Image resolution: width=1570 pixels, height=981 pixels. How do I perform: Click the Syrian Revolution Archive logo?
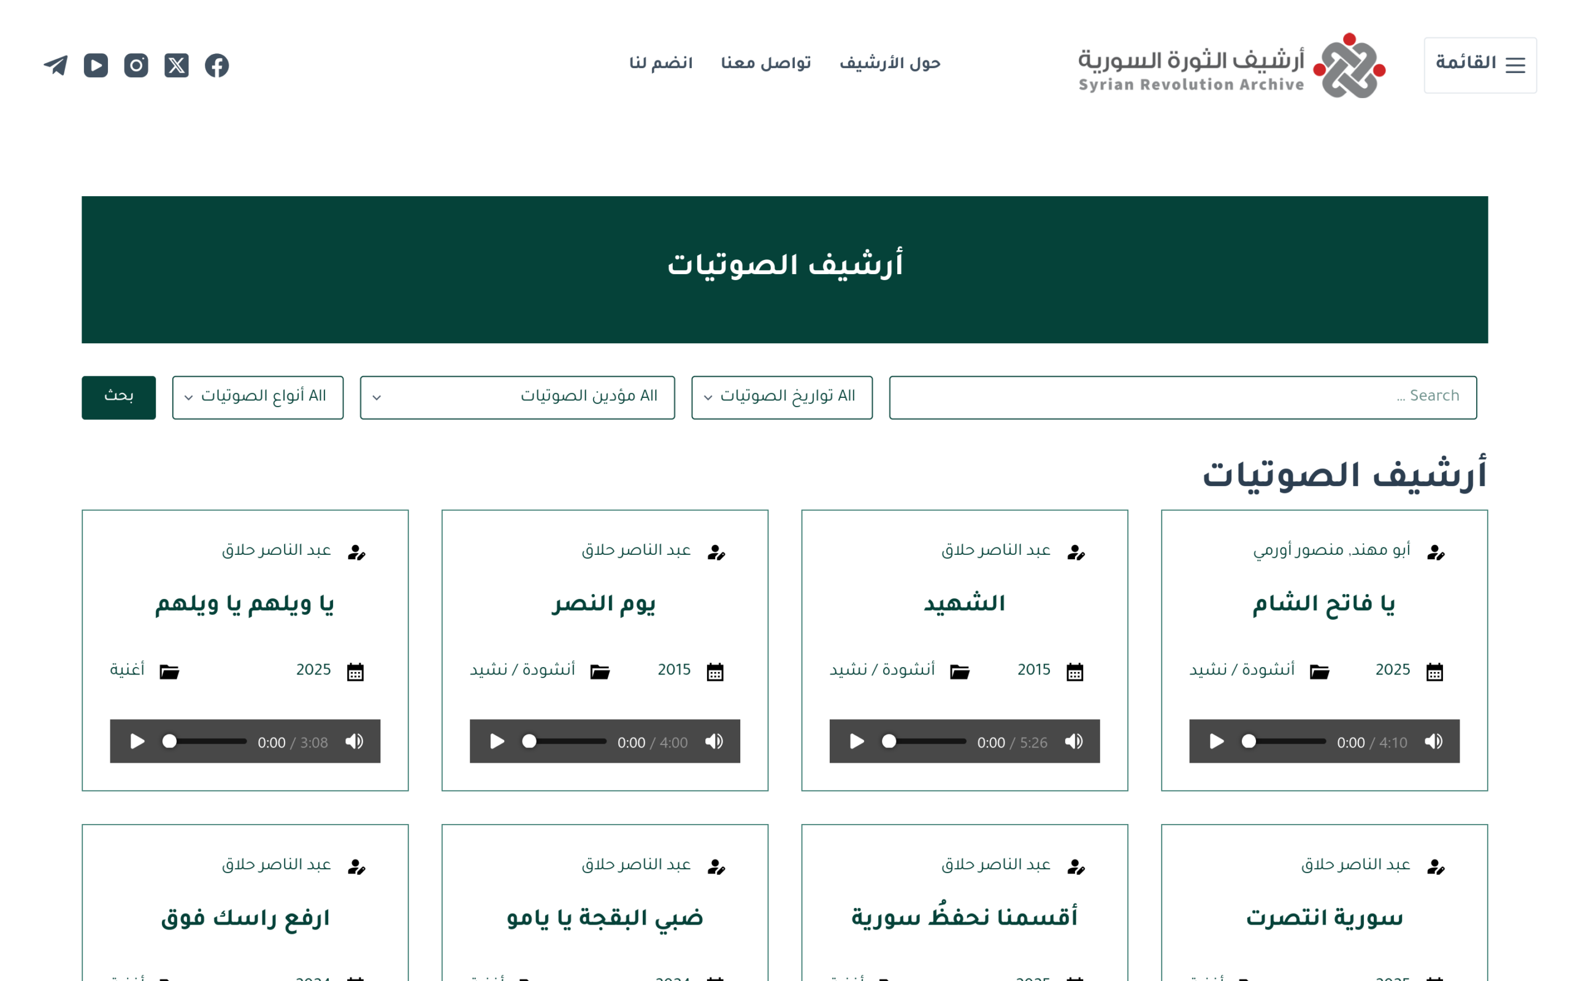click(x=1231, y=65)
